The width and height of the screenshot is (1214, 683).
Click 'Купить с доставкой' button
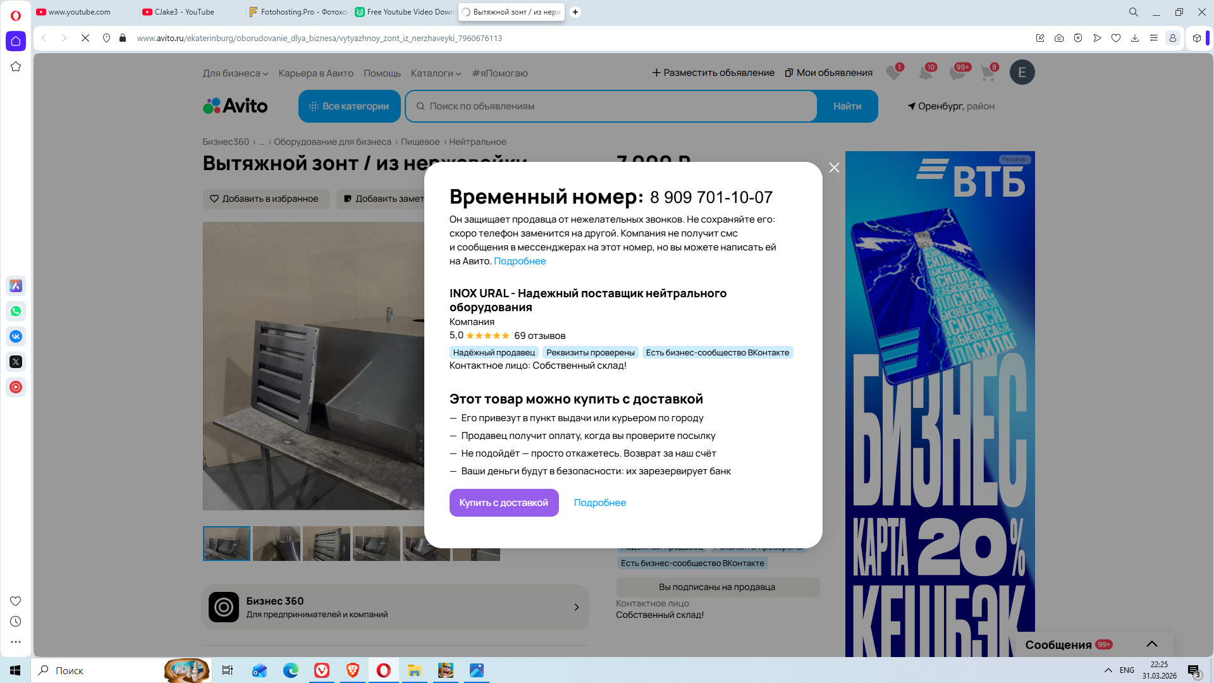point(503,503)
